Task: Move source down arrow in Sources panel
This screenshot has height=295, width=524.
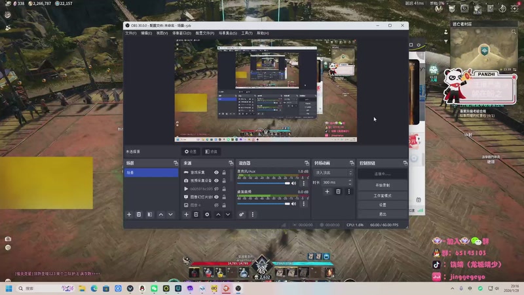Action: coord(228,214)
